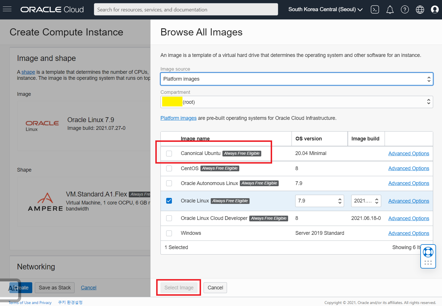Cancel the Browse All Images panel
The height and width of the screenshot is (306, 442).
tap(215, 288)
